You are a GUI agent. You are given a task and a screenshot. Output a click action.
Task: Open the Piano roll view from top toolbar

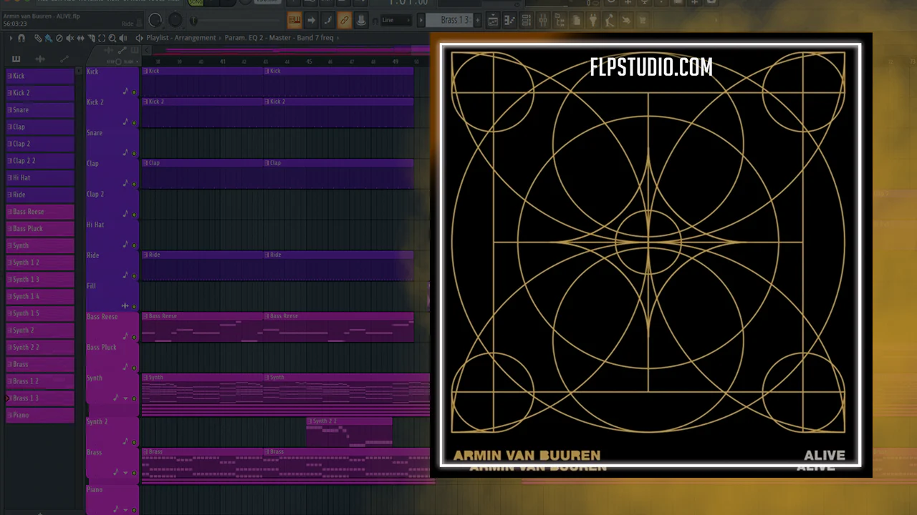point(509,20)
